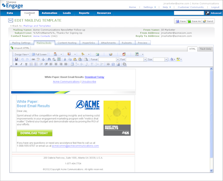The image size is (223, 181).
Task: Apply italic formatting
Action: click(x=21, y=64)
